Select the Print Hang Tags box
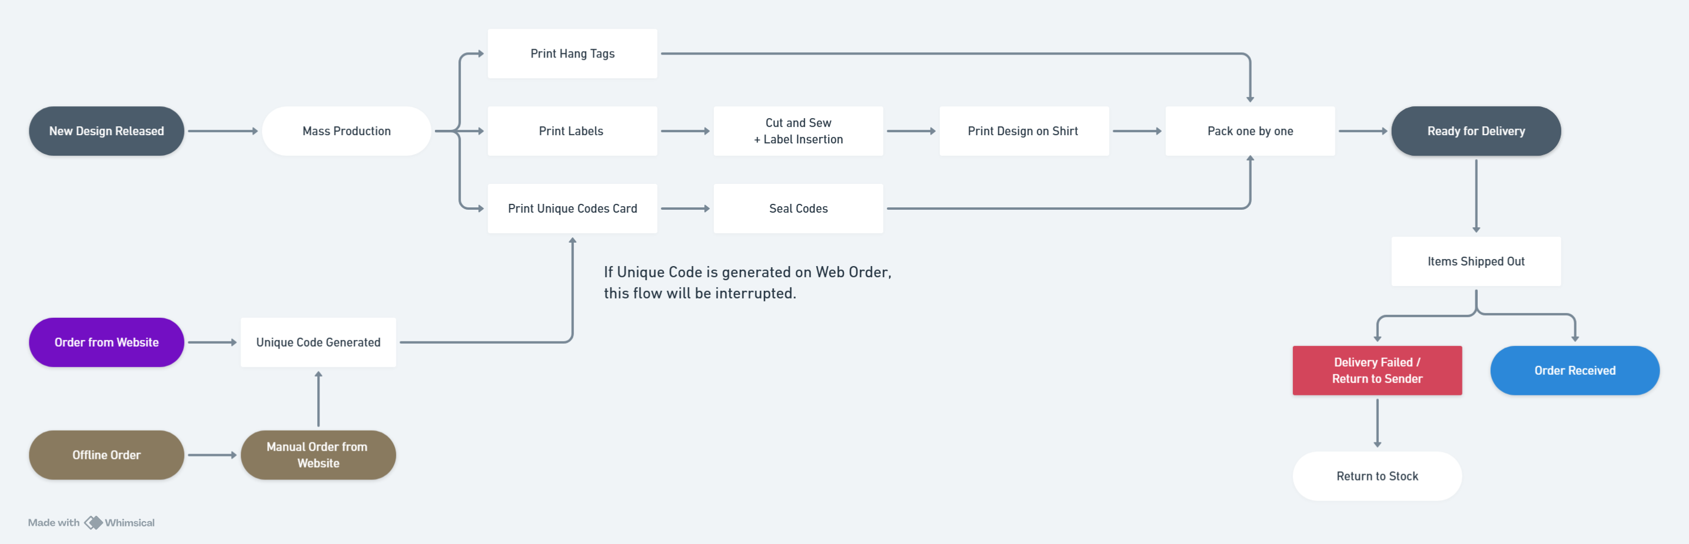Image resolution: width=1689 pixels, height=544 pixels. (573, 53)
